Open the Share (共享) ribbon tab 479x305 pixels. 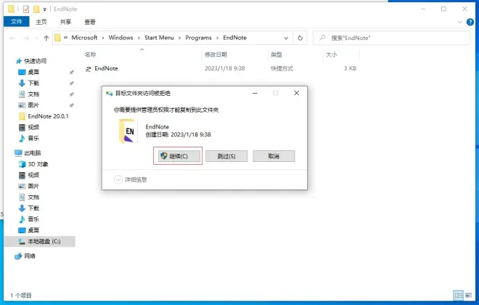[65, 22]
